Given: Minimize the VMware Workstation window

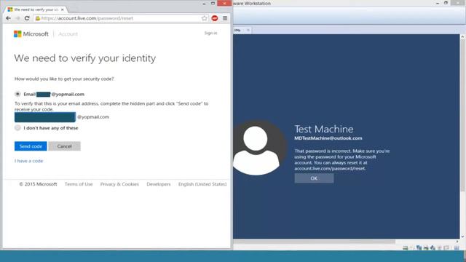Looking at the screenshot, I should click(x=438, y=3).
